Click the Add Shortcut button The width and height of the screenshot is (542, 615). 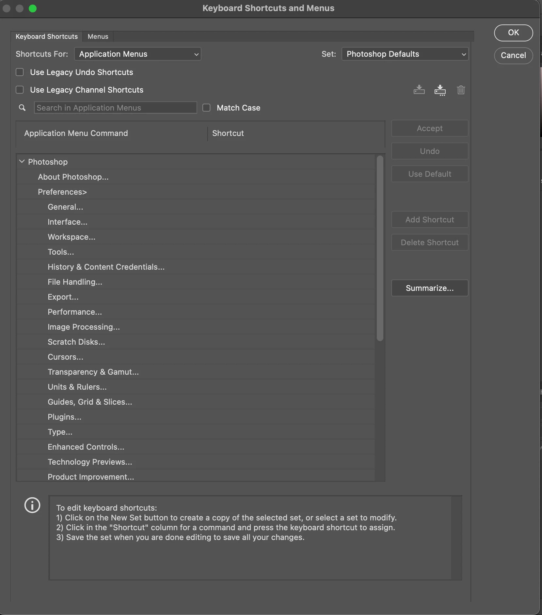[x=430, y=219]
